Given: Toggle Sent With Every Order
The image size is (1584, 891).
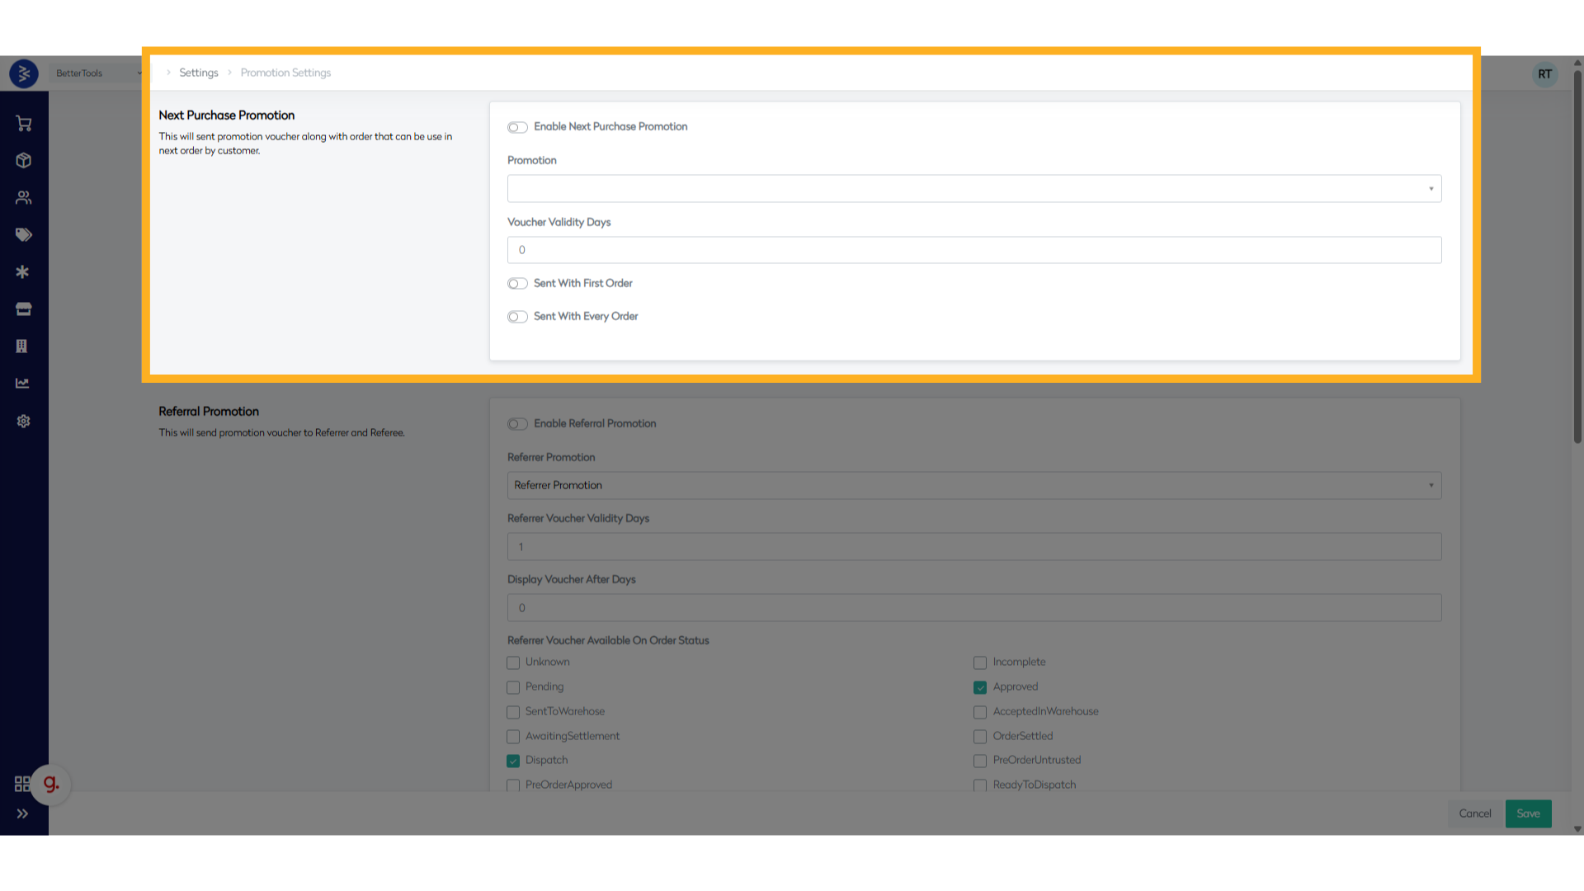Looking at the screenshot, I should [x=517, y=317].
